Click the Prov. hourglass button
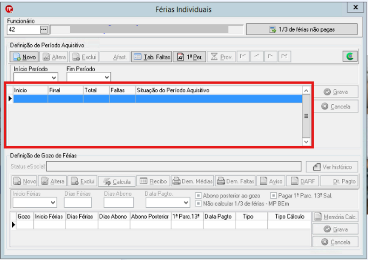The image size is (368, 260). pos(221,57)
